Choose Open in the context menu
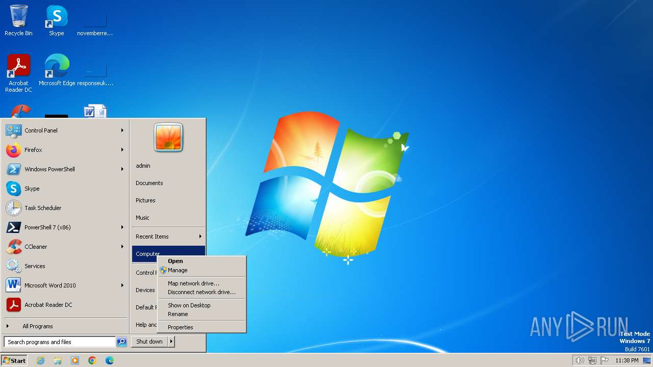 [x=202, y=261]
